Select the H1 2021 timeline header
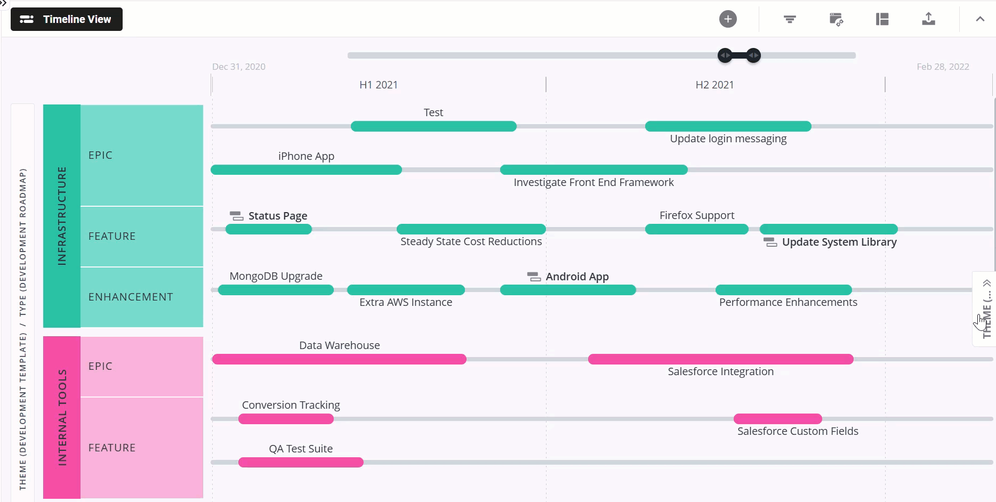The image size is (996, 502). (379, 85)
